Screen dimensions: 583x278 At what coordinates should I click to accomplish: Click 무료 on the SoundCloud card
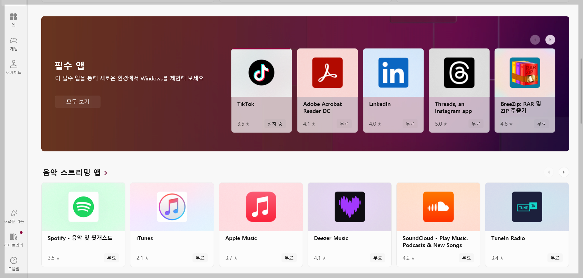pyautogui.click(x=466, y=258)
